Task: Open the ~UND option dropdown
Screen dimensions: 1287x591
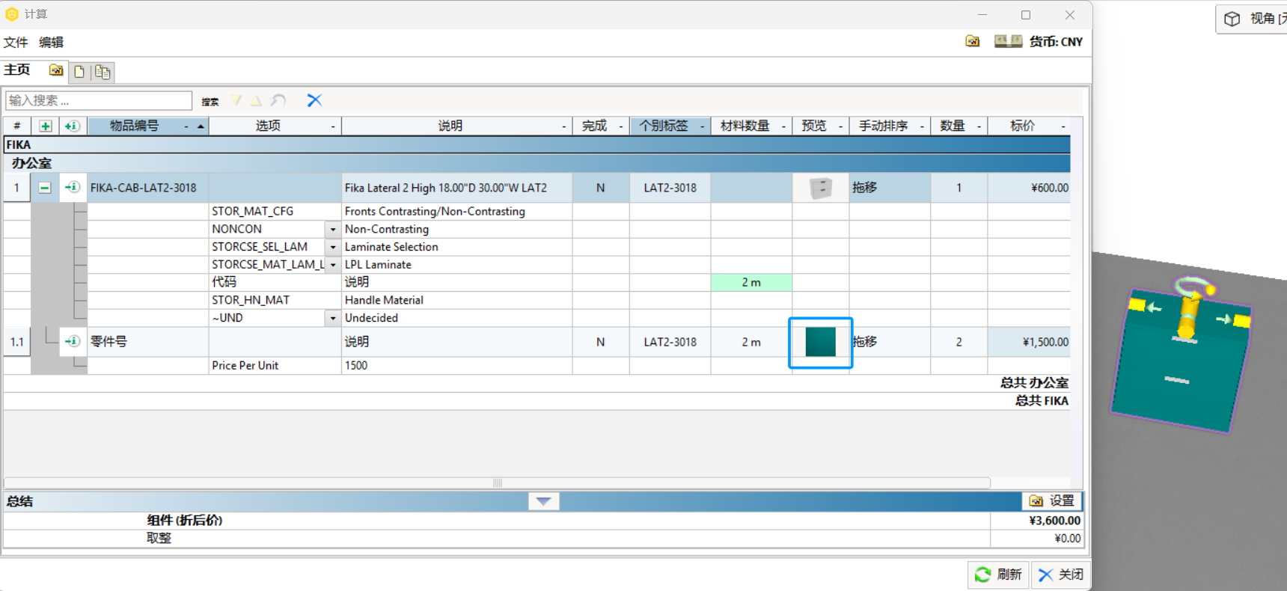Action: click(333, 318)
